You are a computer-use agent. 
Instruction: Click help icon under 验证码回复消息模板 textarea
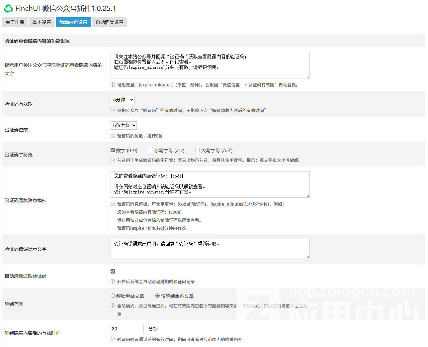pyautogui.click(x=113, y=204)
